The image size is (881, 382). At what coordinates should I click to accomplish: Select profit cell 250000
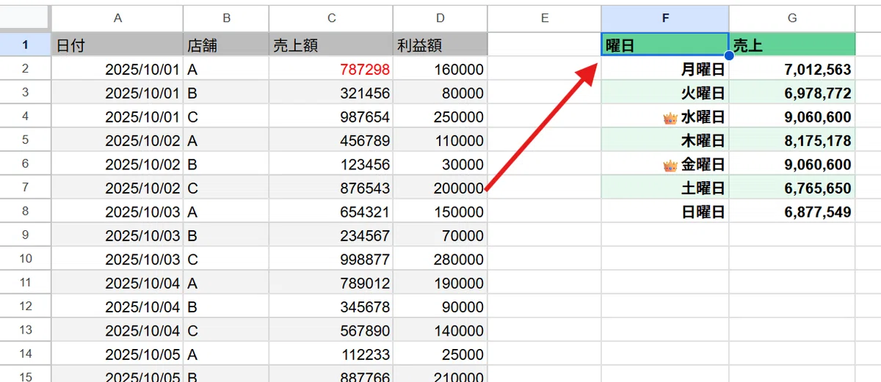pos(440,117)
